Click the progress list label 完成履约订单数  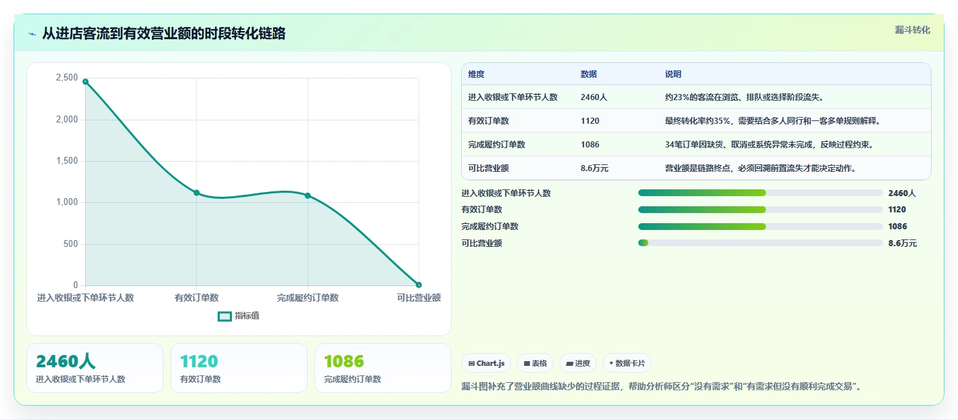(489, 227)
